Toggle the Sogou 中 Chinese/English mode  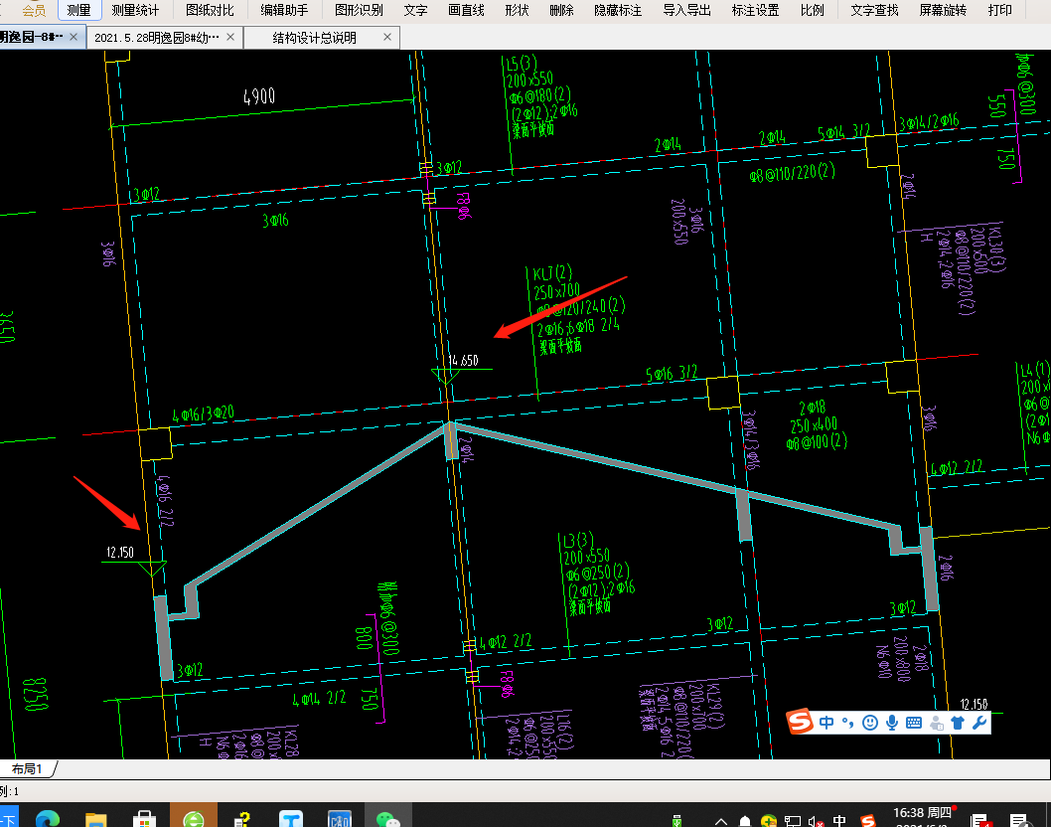826,723
